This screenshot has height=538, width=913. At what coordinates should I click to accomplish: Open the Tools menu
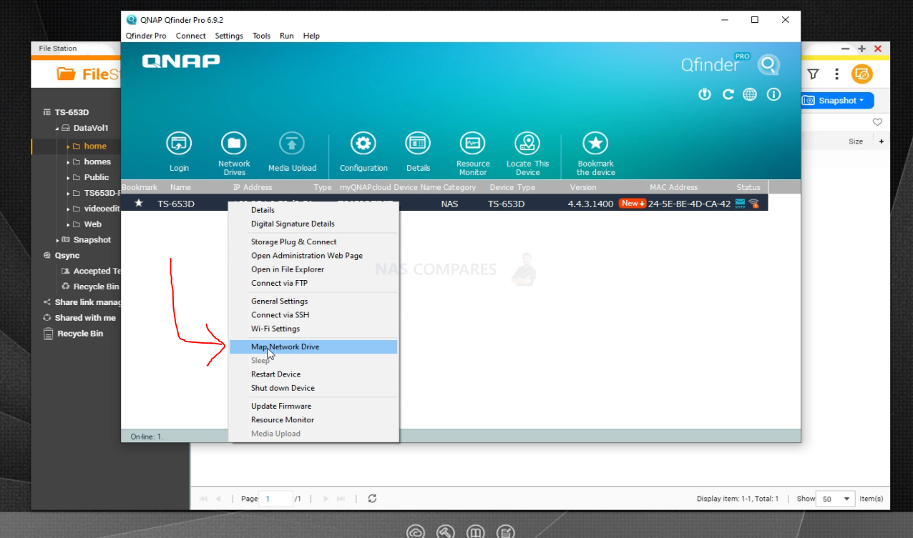(x=261, y=36)
